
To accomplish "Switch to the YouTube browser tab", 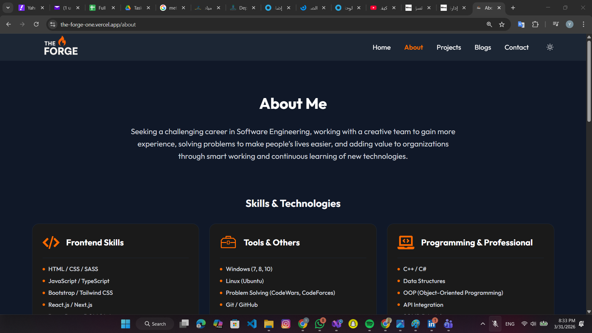I will coord(382,8).
